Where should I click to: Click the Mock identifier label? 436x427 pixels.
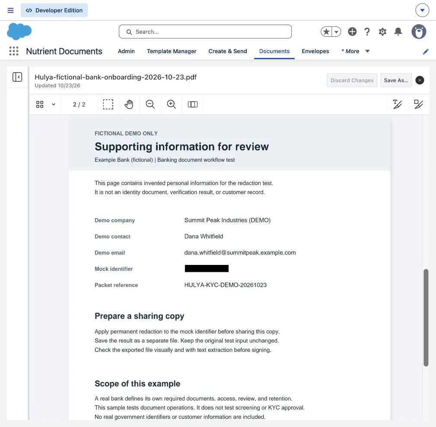pos(114,269)
